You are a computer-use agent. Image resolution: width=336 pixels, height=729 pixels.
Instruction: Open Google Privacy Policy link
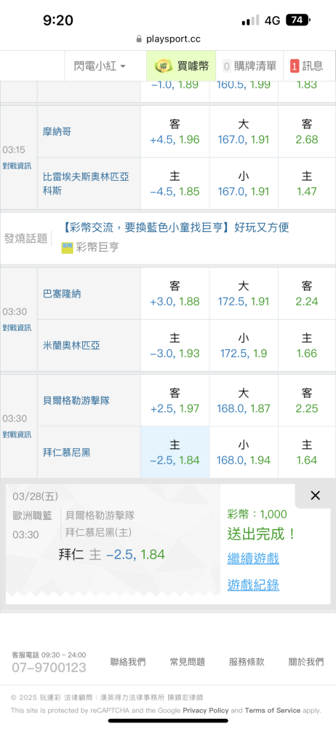[206, 710]
